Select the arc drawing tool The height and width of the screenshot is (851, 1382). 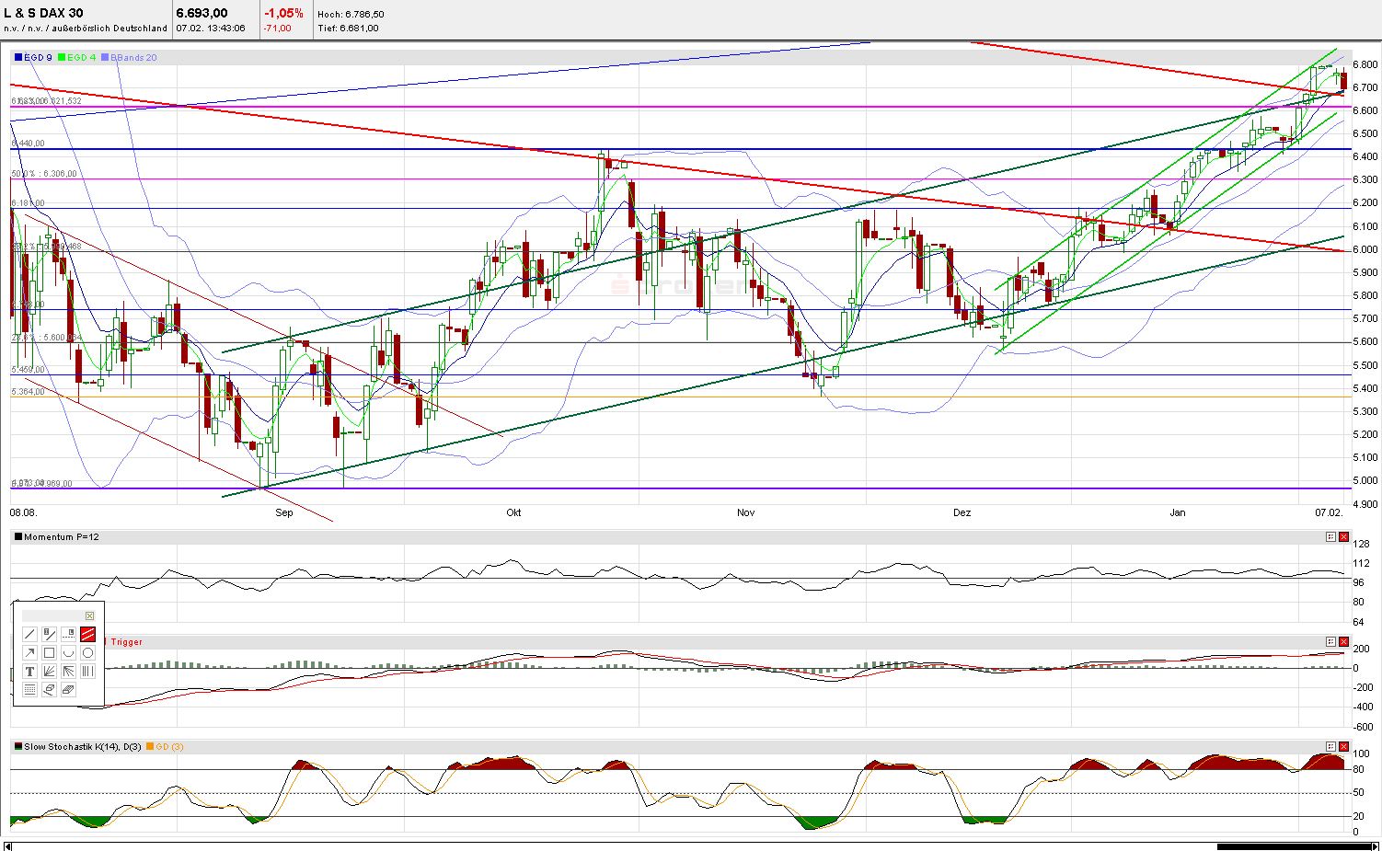[68, 652]
